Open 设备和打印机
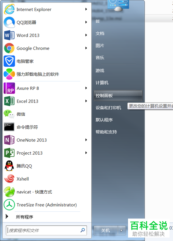The width and height of the screenshot is (173, 241). click(108, 108)
